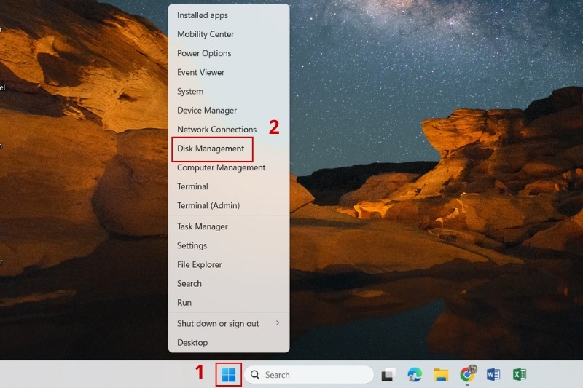583x388 pixels.
Task: Choose File Explorer in the menu
Action: point(229,264)
